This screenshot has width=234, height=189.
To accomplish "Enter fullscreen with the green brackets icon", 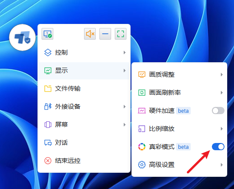I will [121, 34].
